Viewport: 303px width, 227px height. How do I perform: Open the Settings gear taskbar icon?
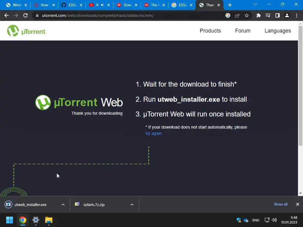(36, 220)
